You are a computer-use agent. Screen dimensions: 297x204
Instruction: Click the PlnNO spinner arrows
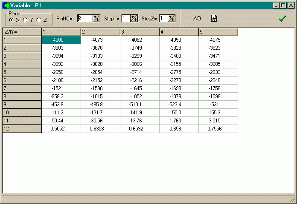tap(96, 18)
